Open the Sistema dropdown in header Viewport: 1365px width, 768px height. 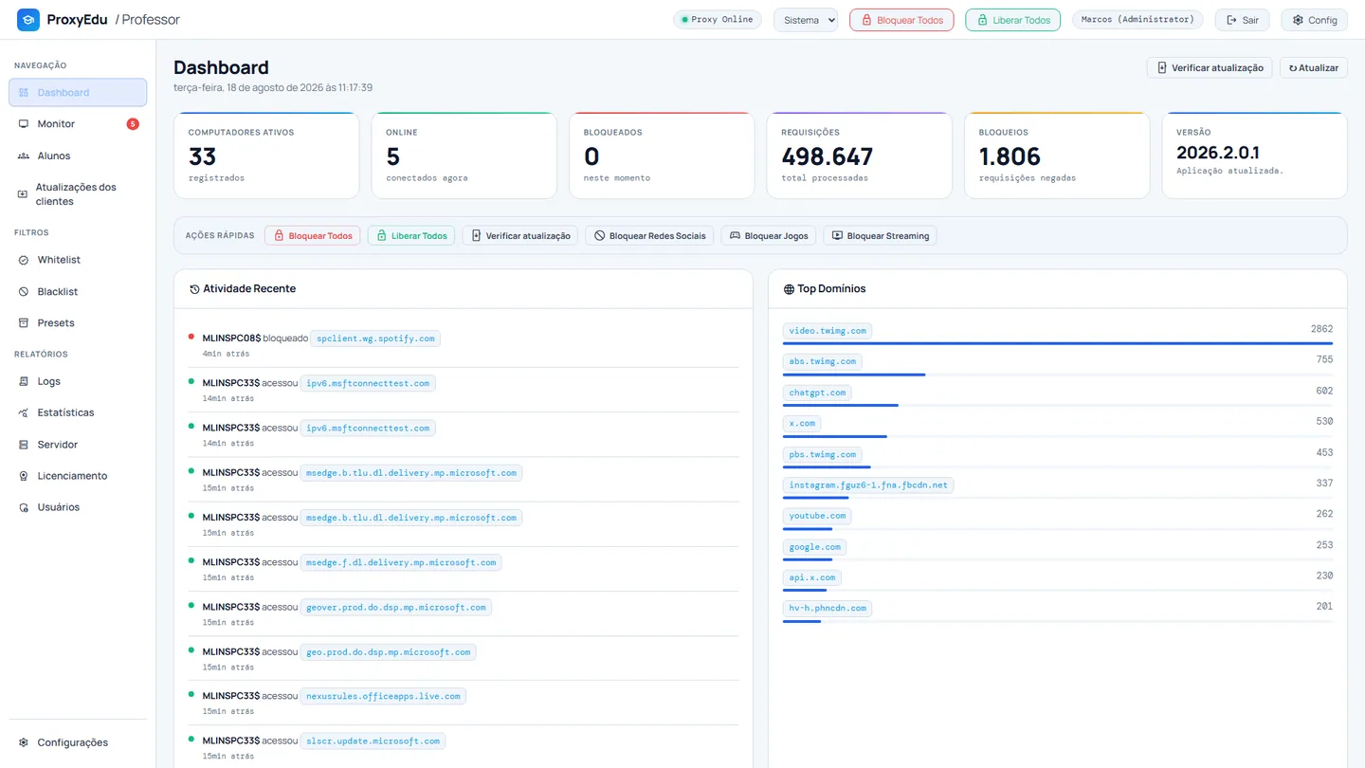click(x=806, y=20)
